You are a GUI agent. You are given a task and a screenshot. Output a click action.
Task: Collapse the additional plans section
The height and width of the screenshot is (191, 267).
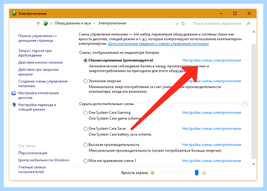click(244, 104)
